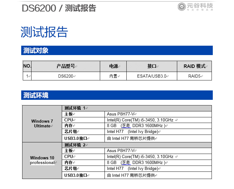
Task: Click the column header 'NO.'
Action: pos(27,66)
